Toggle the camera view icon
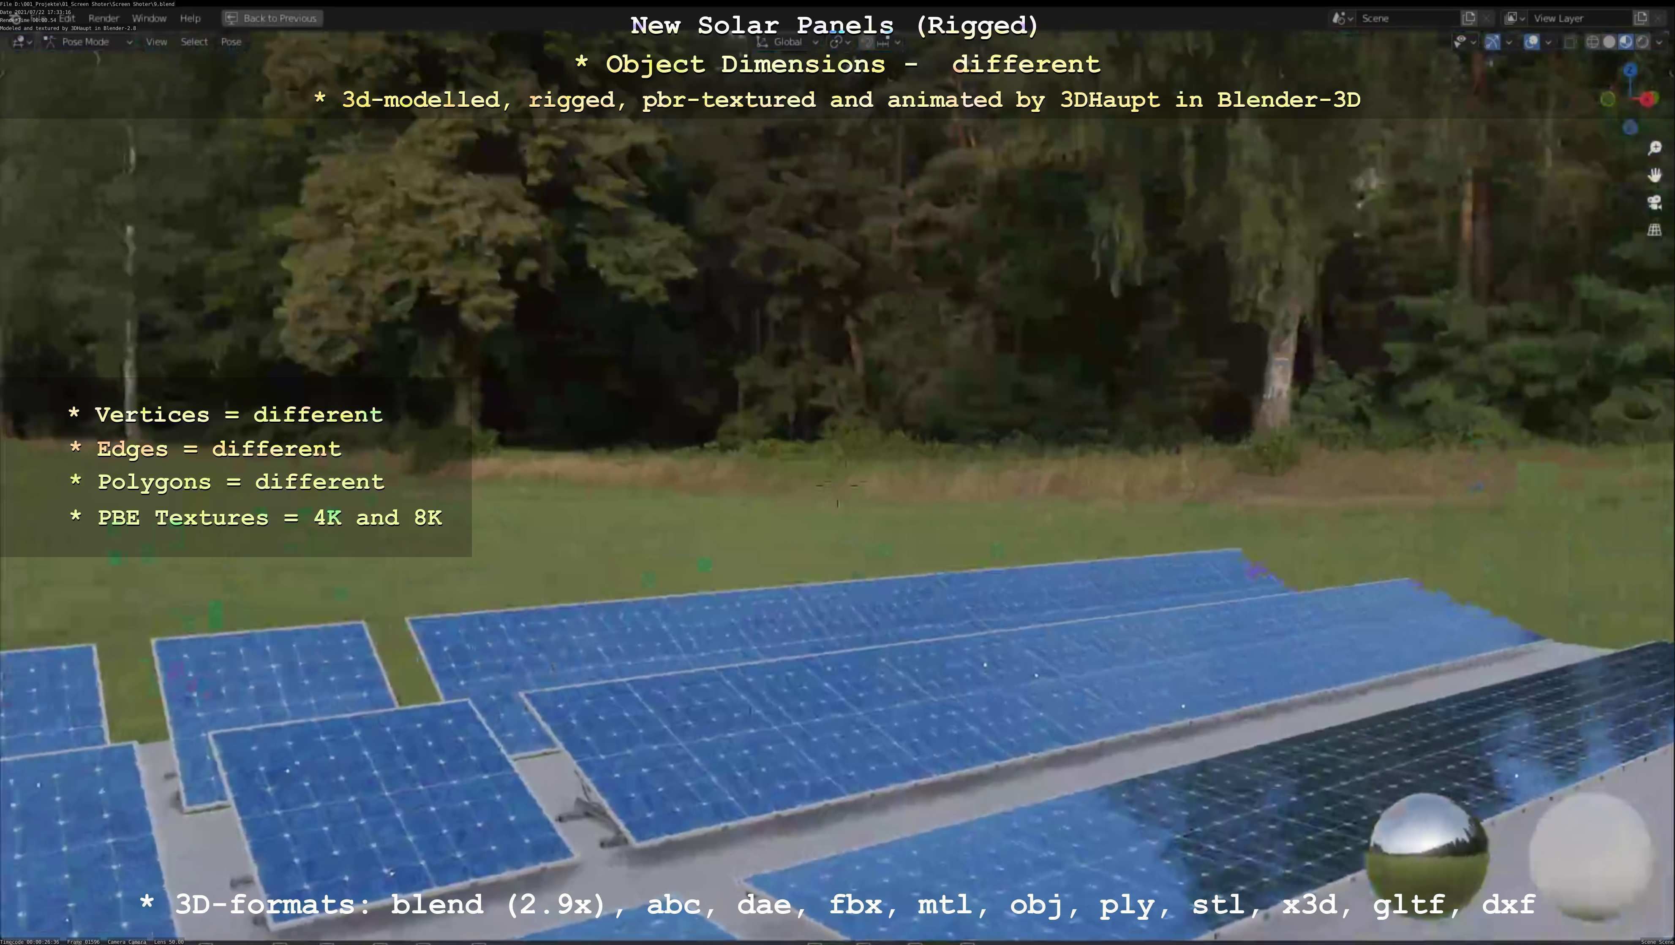This screenshot has height=945, width=1675. pyautogui.click(x=1655, y=203)
